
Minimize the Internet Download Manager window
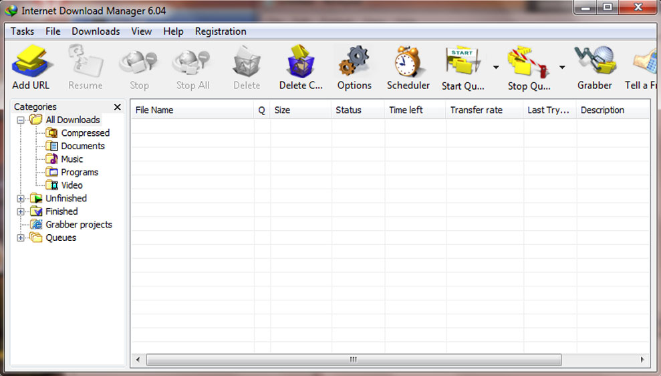click(585, 7)
